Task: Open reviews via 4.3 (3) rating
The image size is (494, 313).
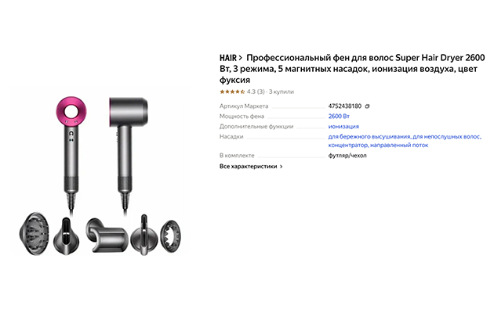Action: (x=256, y=92)
